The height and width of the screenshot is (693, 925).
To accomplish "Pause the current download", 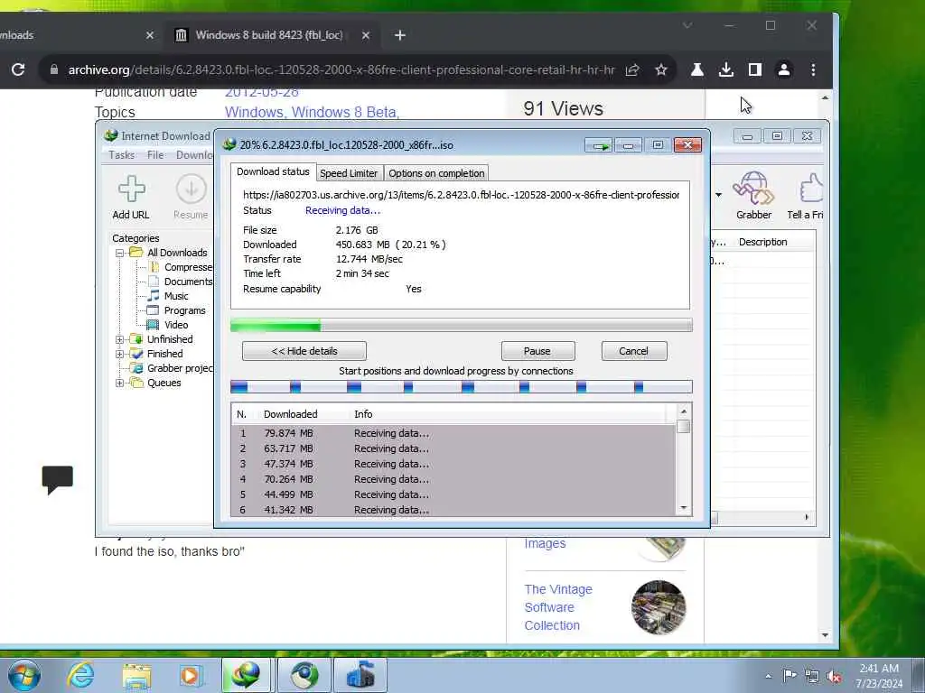I will click(x=537, y=351).
